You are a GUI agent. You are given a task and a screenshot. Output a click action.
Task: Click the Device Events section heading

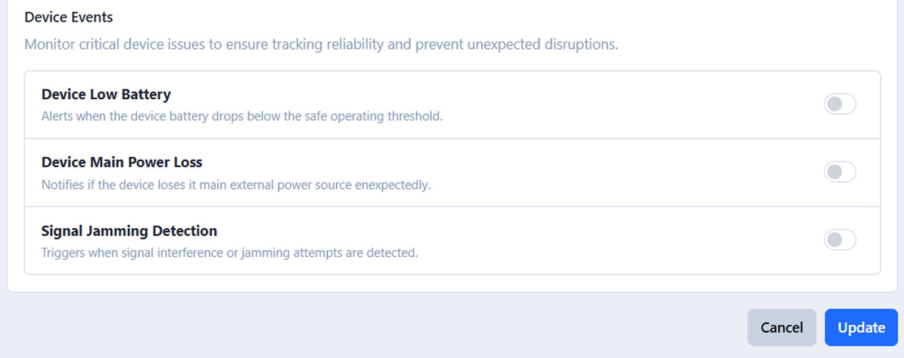pyautogui.click(x=69, y=17)
